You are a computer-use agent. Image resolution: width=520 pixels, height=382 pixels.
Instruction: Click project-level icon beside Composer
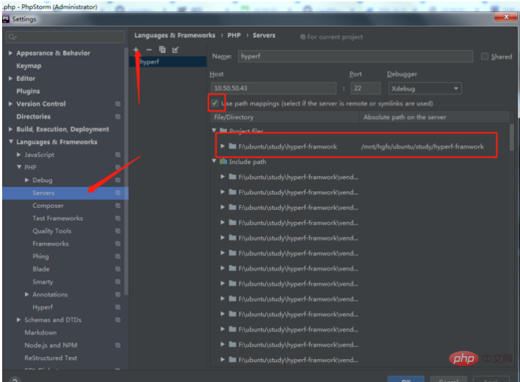[x=117, y=206]
